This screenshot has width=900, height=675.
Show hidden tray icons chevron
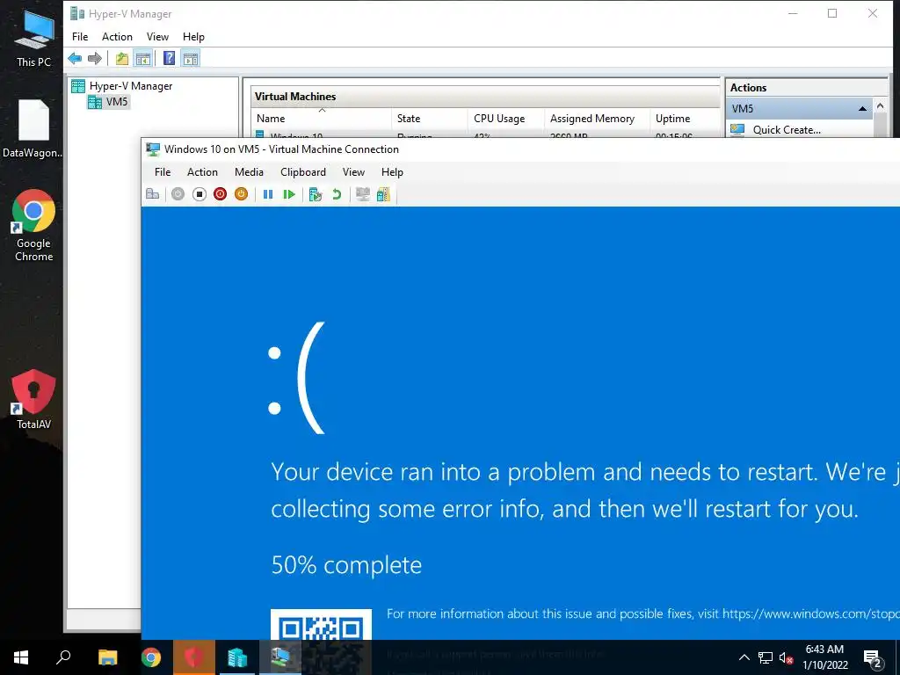coord(744,657)
